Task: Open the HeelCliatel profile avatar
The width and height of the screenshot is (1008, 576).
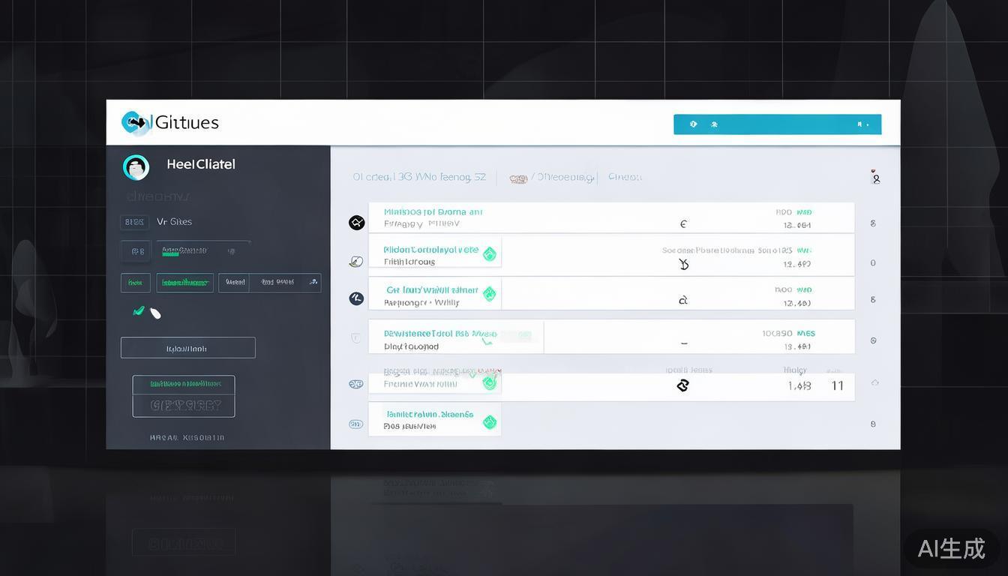Action: point(136,167)
